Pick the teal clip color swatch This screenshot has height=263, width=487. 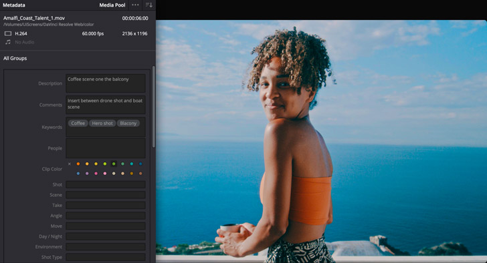click(132, 164)
